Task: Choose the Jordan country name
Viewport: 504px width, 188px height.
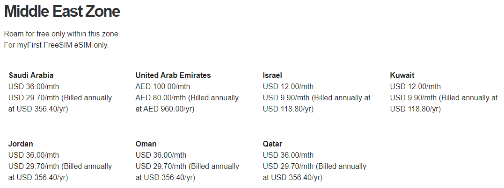Action: (x=21, y=144)
